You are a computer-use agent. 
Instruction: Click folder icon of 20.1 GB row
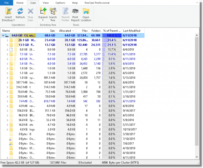(11, 40)
